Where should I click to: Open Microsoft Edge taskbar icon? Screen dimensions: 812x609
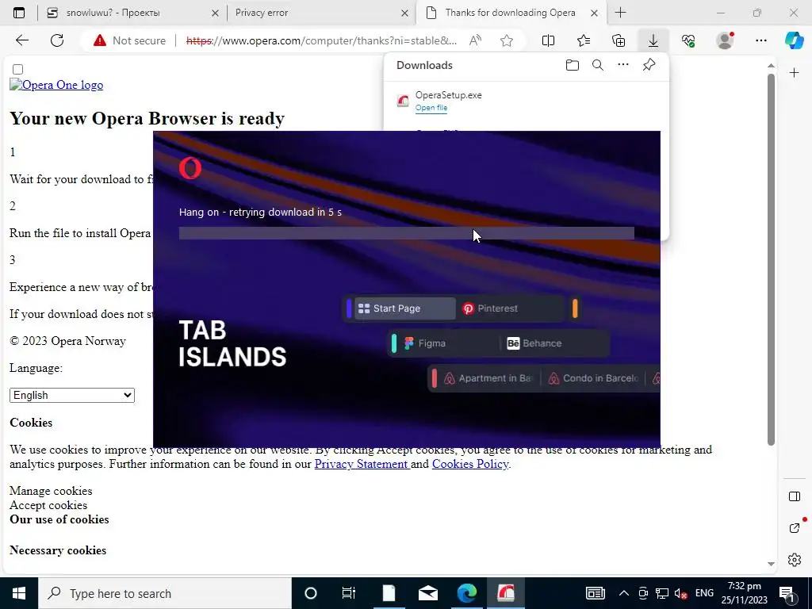pyautogui.click(x=466, y=593)
